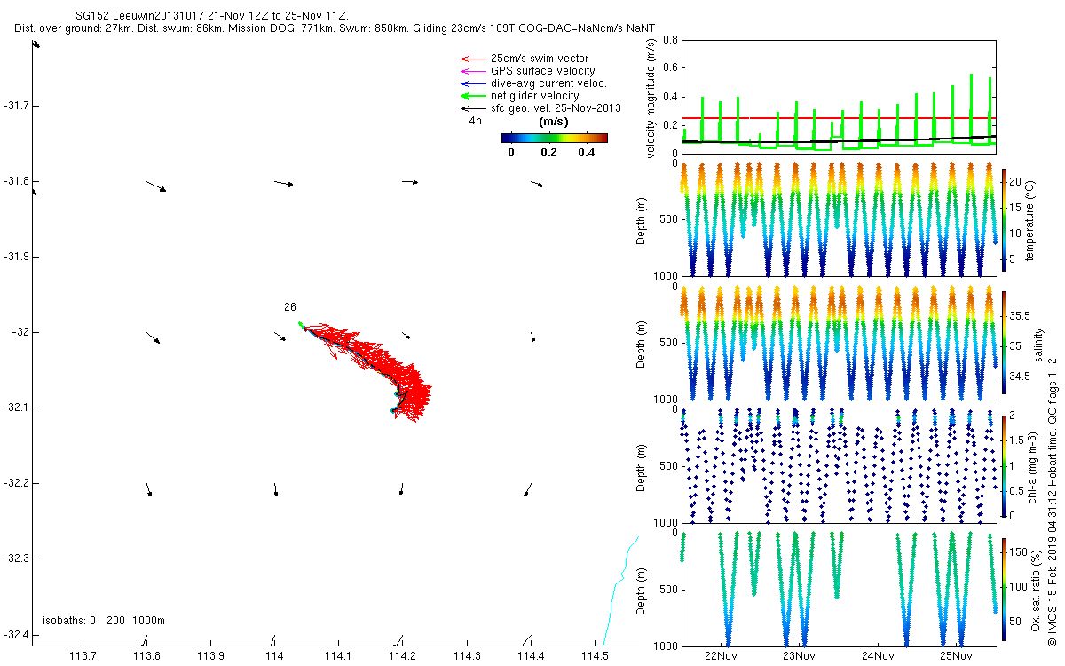Select the green start marker of the glider track
This screenshot has height=666, width=1065.
pyautogui.click(x=301, y=324)
